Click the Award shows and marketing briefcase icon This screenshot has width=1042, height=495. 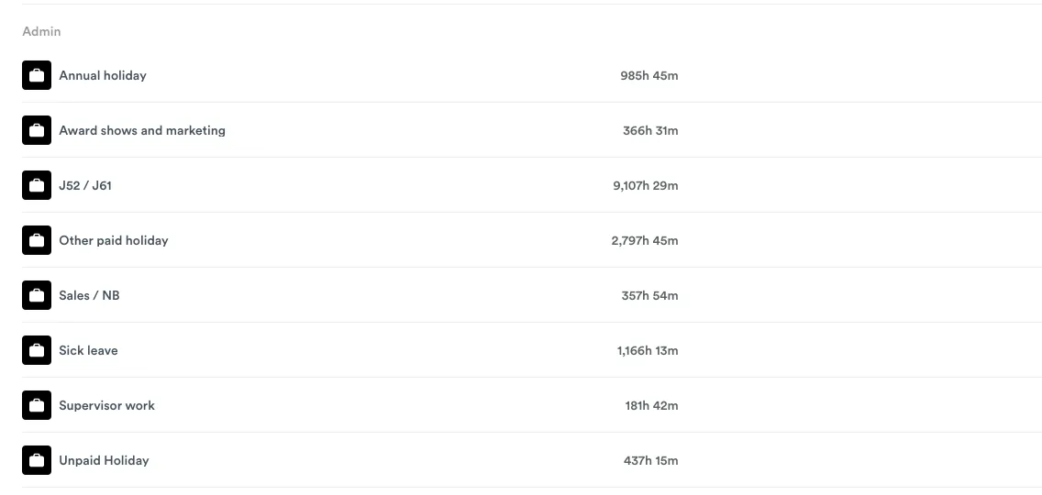(37, 130)
